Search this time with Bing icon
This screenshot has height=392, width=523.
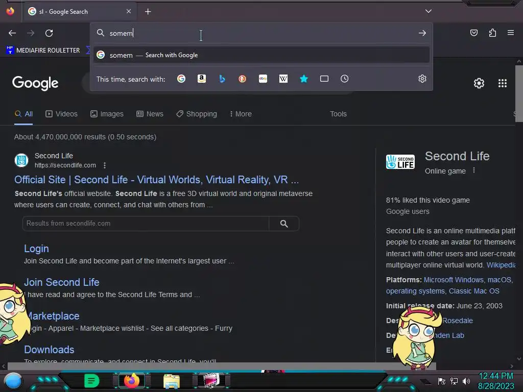[x=222, y=79]
